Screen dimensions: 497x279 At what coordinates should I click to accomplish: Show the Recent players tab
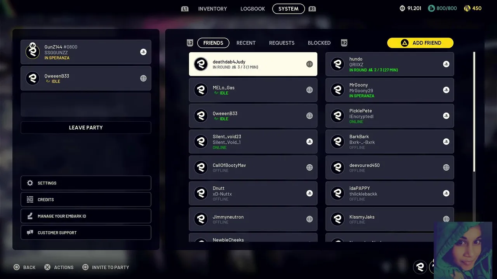point(246,43)
